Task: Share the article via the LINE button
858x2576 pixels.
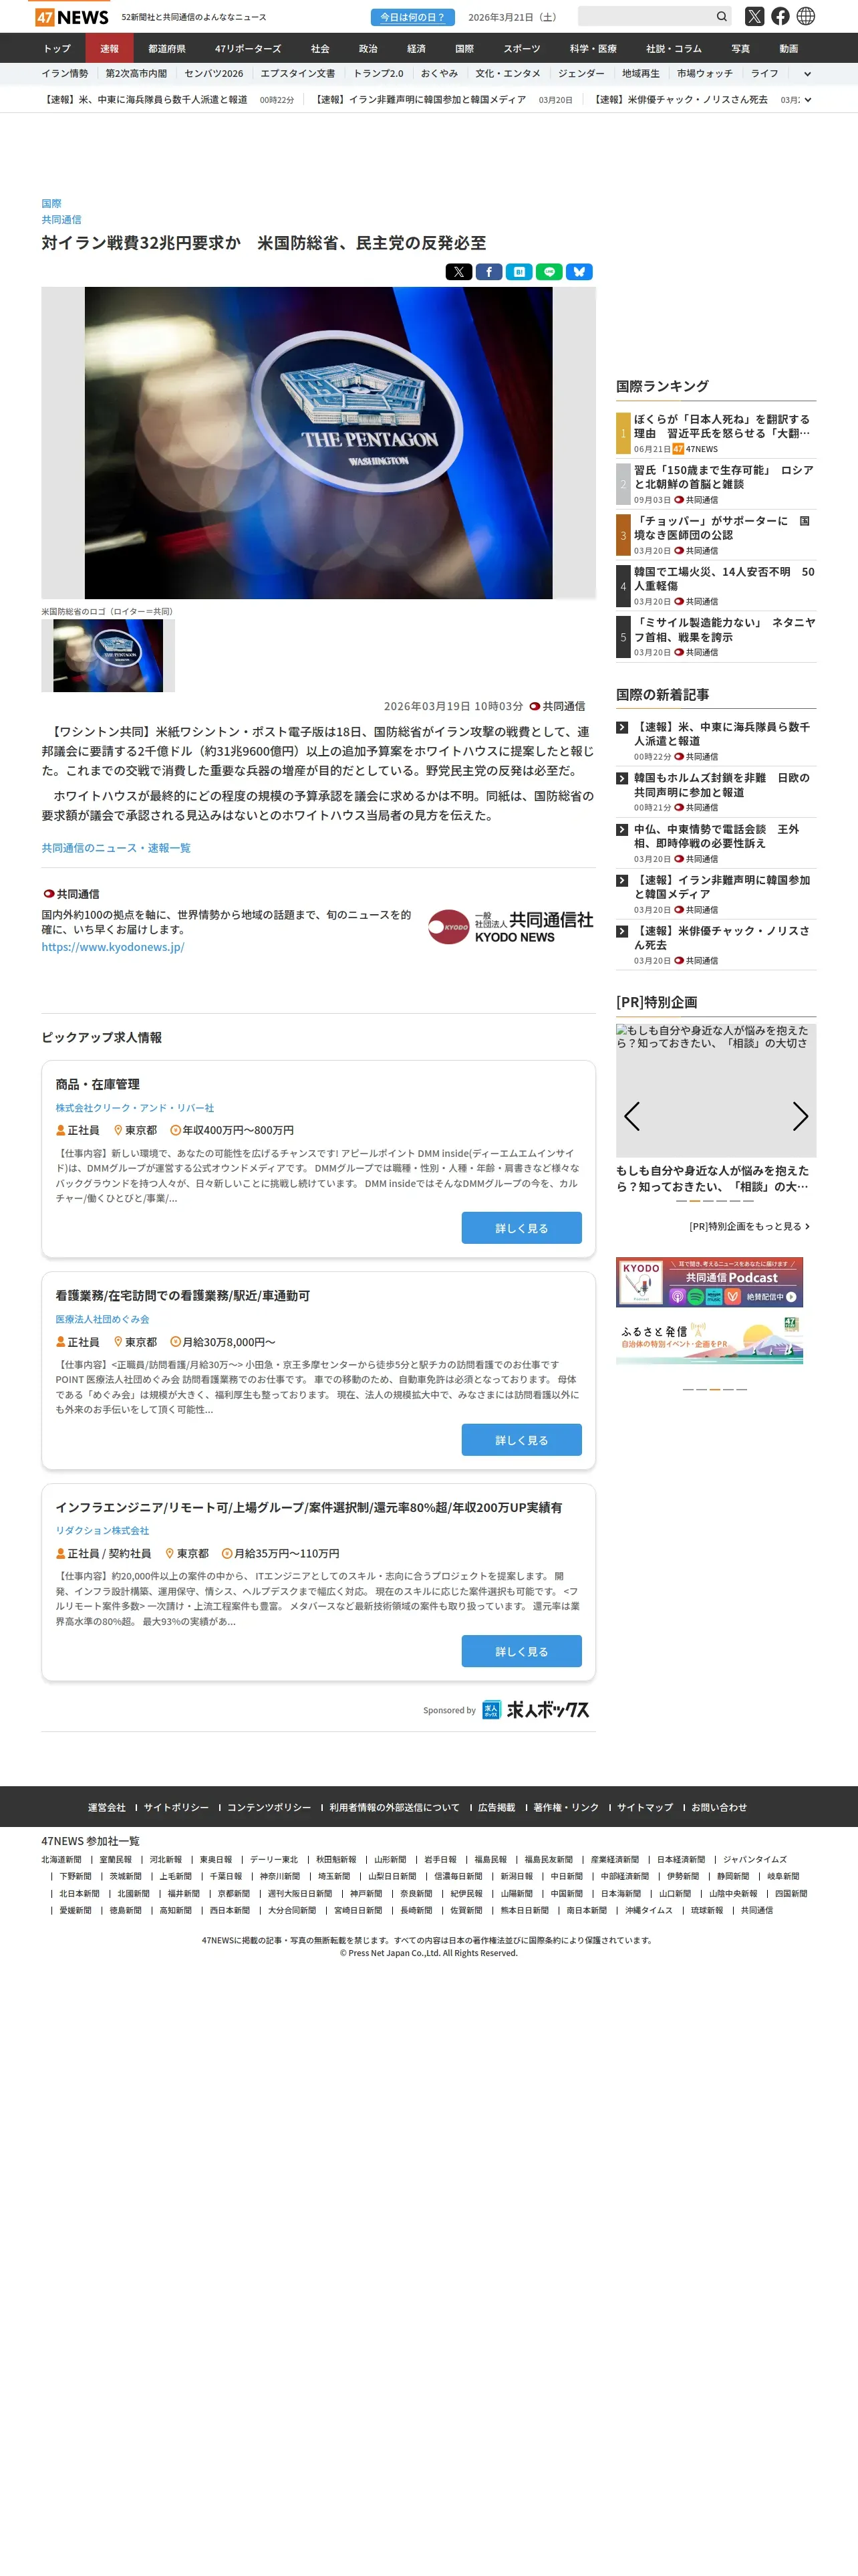Action: (x=549, y=272)
